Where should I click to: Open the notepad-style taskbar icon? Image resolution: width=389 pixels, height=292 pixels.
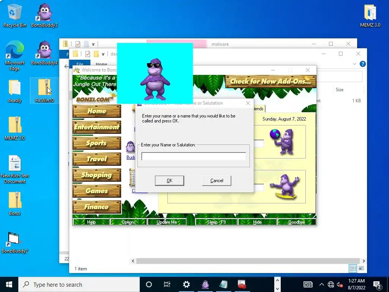pyautogui.click(x=223, y=284)
